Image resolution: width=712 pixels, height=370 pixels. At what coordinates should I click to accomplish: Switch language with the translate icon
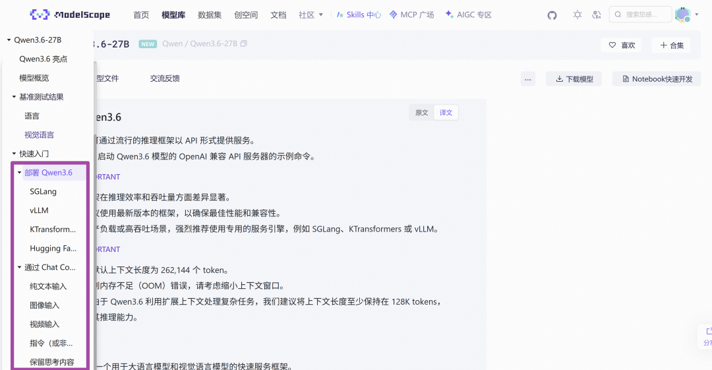pyautogui.click(x=597, y=15)
